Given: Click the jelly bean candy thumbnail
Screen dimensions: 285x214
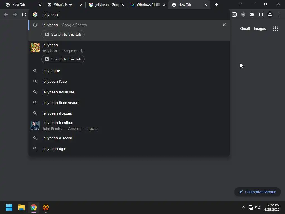Looking at the screenshot, I should coord(35,48).
